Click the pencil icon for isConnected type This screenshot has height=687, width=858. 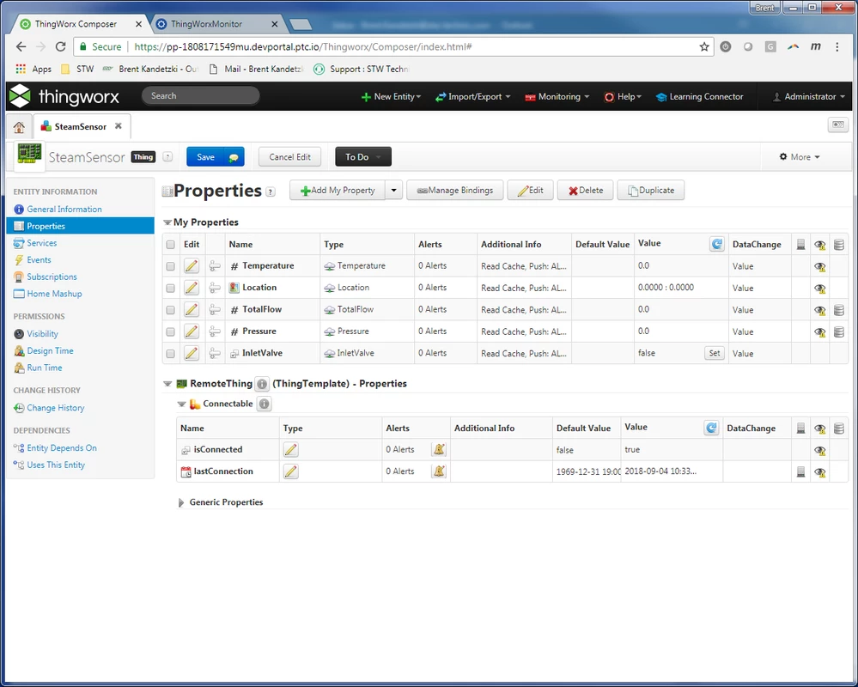290,450
